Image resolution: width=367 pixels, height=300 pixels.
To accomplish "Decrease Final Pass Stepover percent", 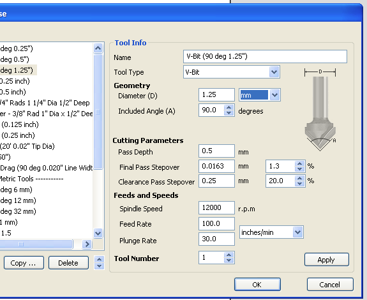I will coord(299,169).
